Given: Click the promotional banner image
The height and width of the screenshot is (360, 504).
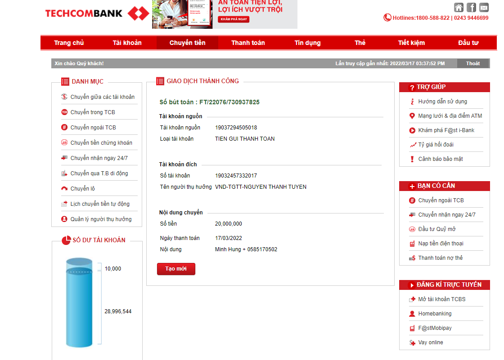Looking at the screenshot, I should (x=225, y=14).
